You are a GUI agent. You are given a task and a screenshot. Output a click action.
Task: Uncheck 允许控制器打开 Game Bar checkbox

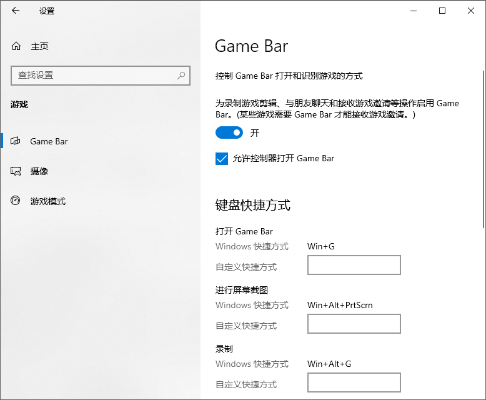(222, 159)
